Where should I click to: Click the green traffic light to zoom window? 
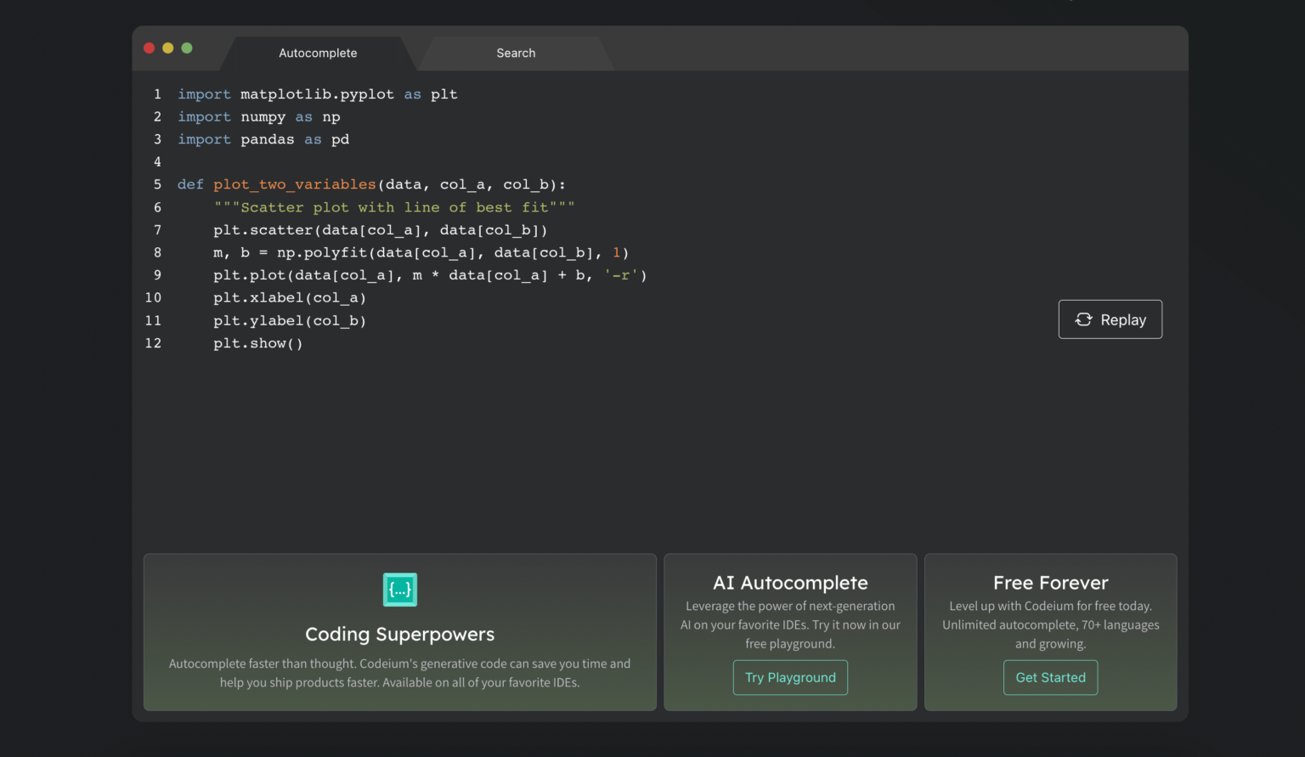point(186,48)
